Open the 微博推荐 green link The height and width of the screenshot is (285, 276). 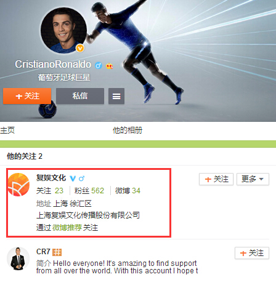coord(67,228)
